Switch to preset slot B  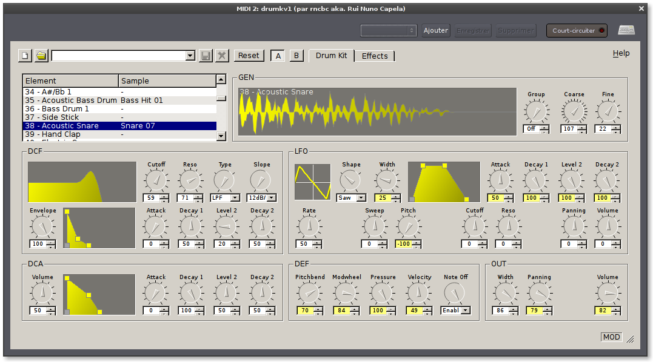[x=296, y=56]
